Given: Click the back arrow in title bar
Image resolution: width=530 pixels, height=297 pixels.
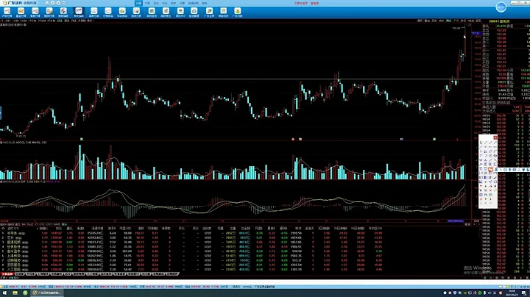Looking at the screenshot, I should coord(52,3).
